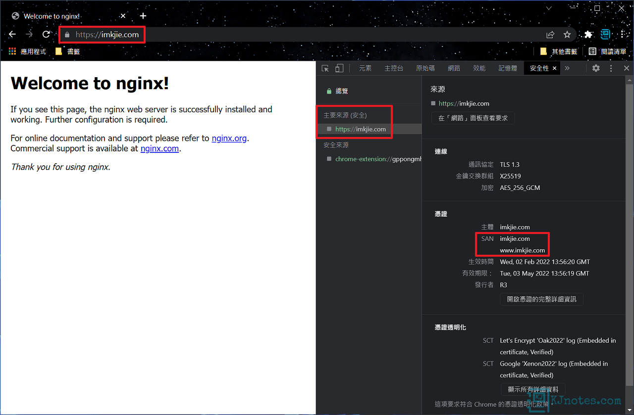The height and width of the screenshot is (415, 634).
Task: Click 顯示所有詳細資料 button
Action: [x=533, y=390]
